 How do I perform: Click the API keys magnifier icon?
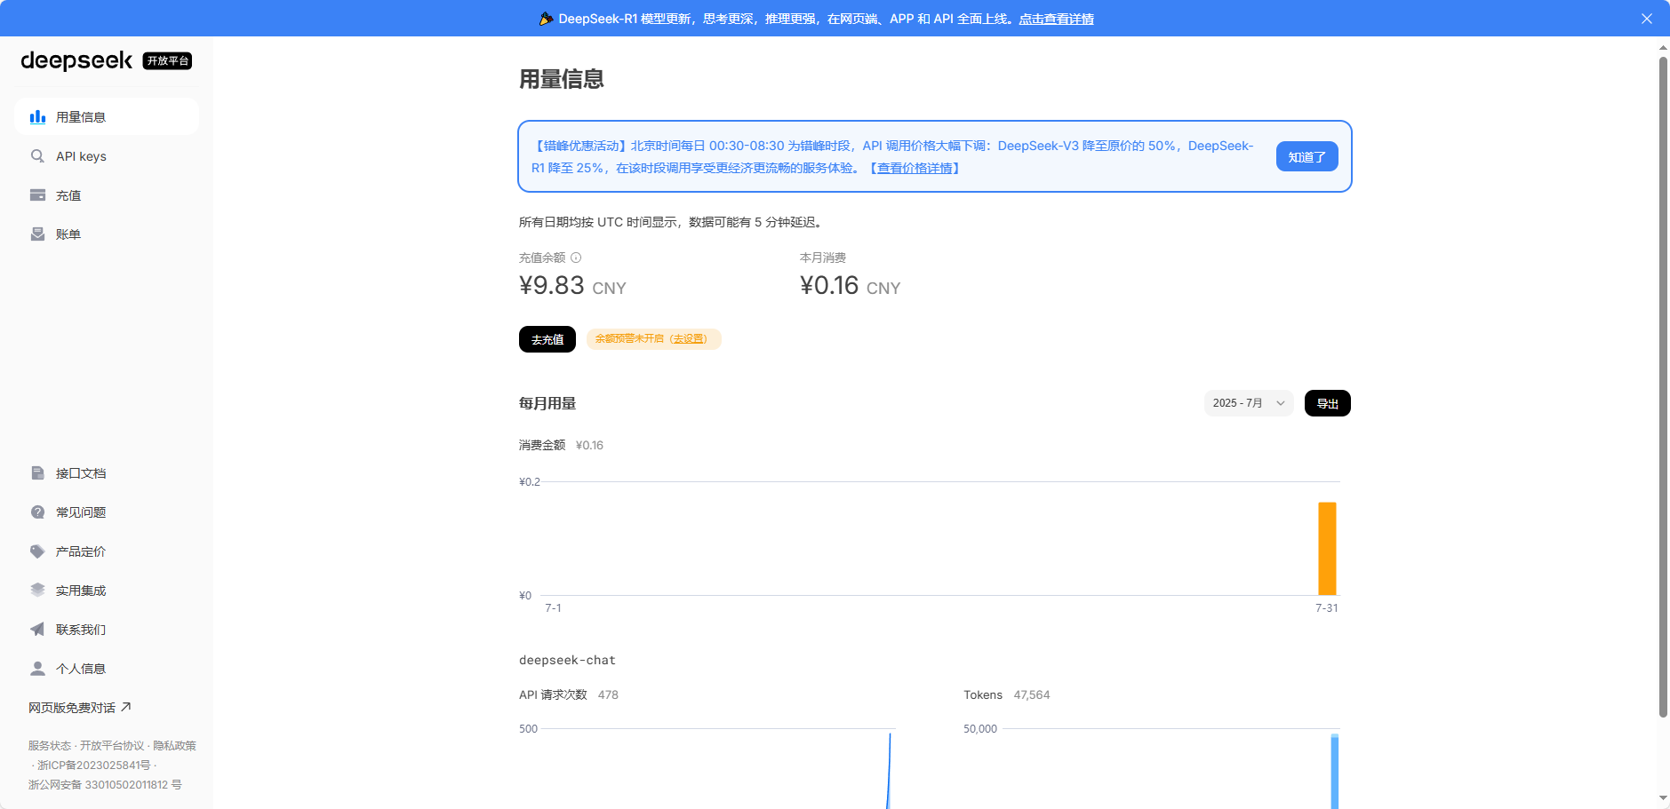click(37, 156)
